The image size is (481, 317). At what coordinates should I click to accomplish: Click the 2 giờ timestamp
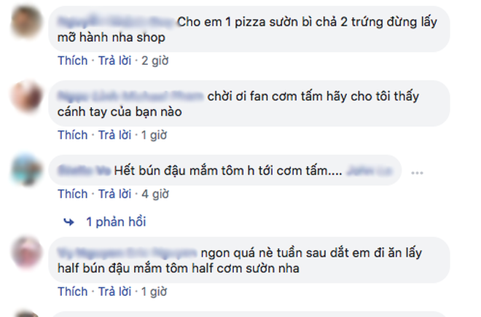[x=155, y=60]
